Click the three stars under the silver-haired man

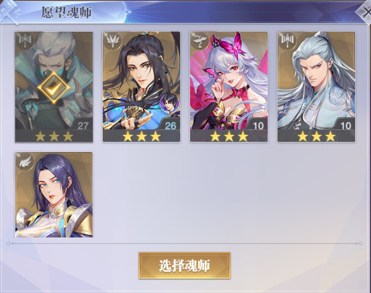317,136
